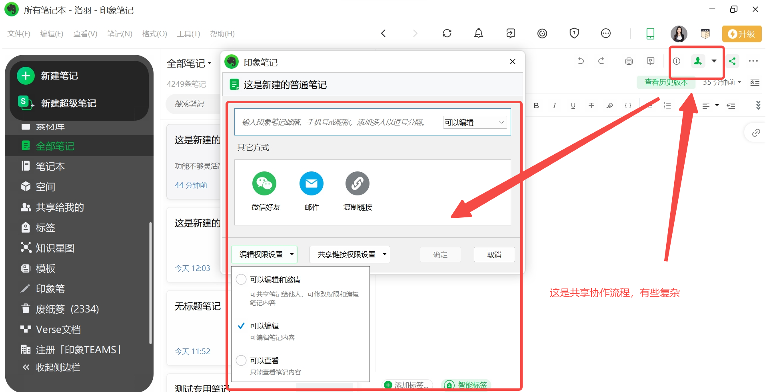Select 可以查看 radio option

(241, 360)
